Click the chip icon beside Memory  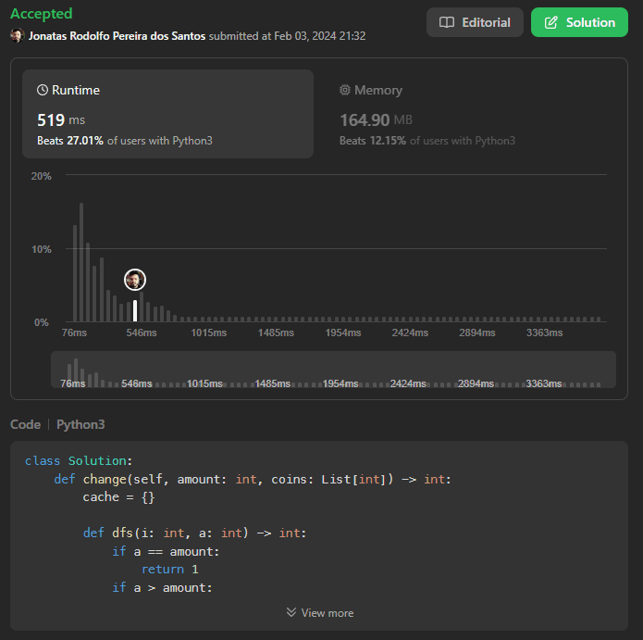(x=345, y=91)
